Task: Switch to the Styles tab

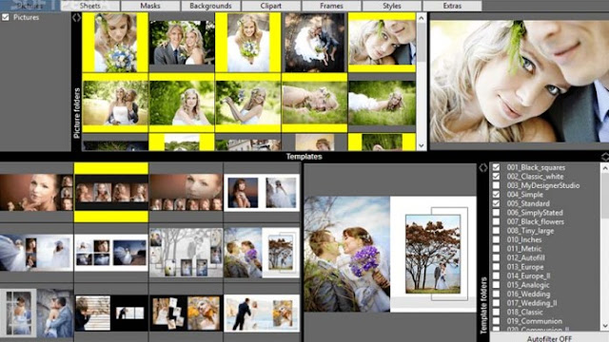Action: pos(391,6)
